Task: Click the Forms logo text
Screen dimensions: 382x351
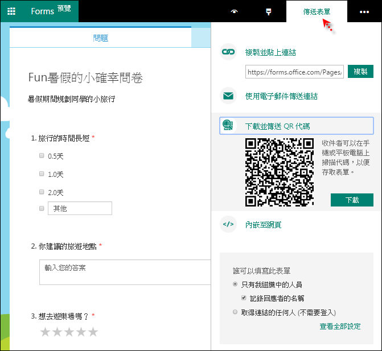Action: click(x=42, y=11)
